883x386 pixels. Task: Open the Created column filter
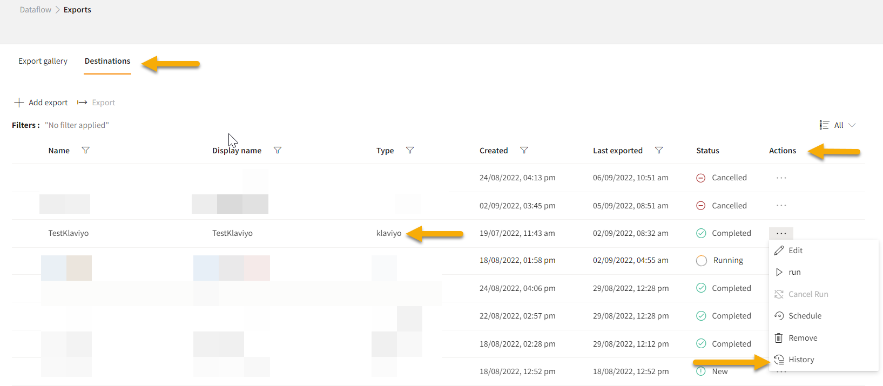[524, 151]
